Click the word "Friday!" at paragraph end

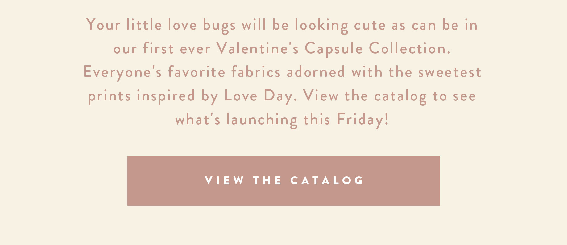[363, 120]
